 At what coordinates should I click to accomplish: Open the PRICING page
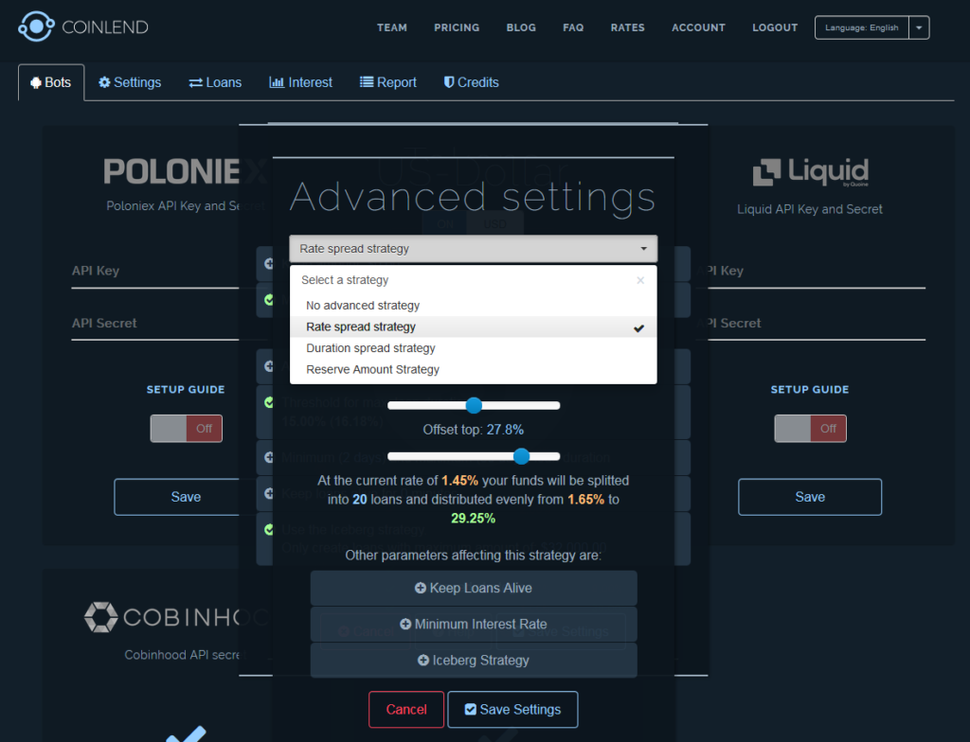point(457,27)
